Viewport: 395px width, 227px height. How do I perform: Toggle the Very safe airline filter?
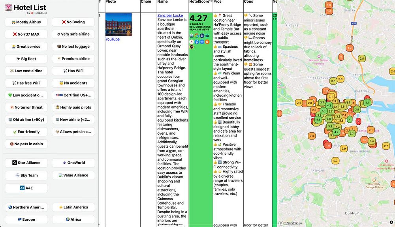pos(73,34)
